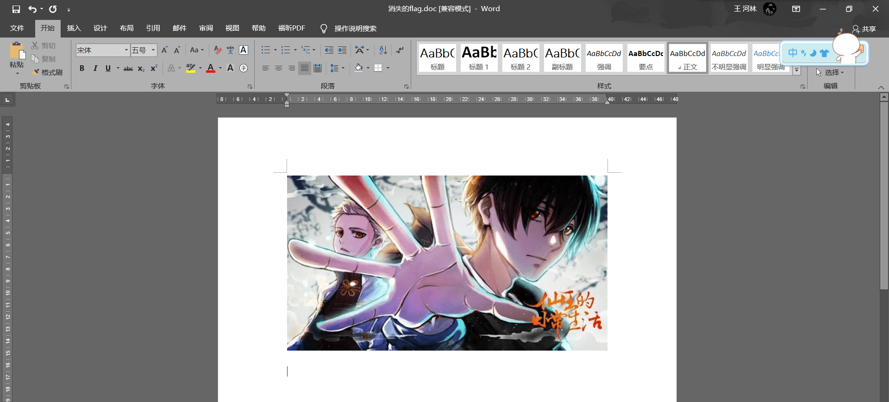Screen dimensions: 889x402
Task: Open the File (文件) menu
Action: tap(17, 28)
